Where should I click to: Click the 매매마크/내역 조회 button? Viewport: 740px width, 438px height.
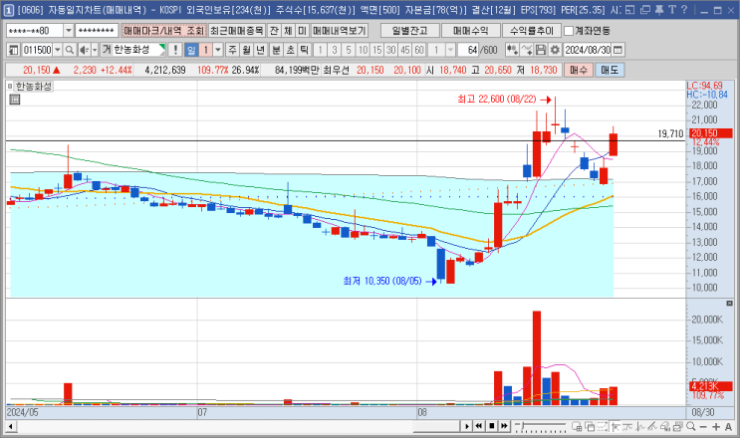pos(163,31)
